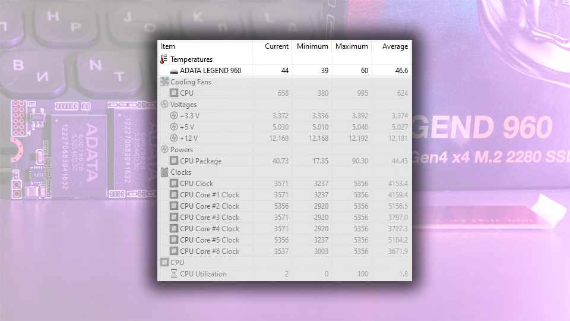Click the CPU Package chip icon
The height and width of the screenshot is (321, 570).
tap(174, 160)
